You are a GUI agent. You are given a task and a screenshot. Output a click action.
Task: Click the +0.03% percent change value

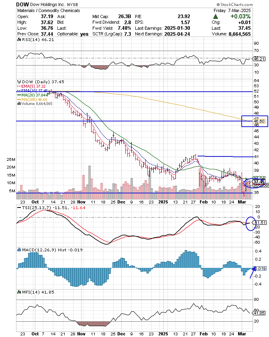pos(240,16)
